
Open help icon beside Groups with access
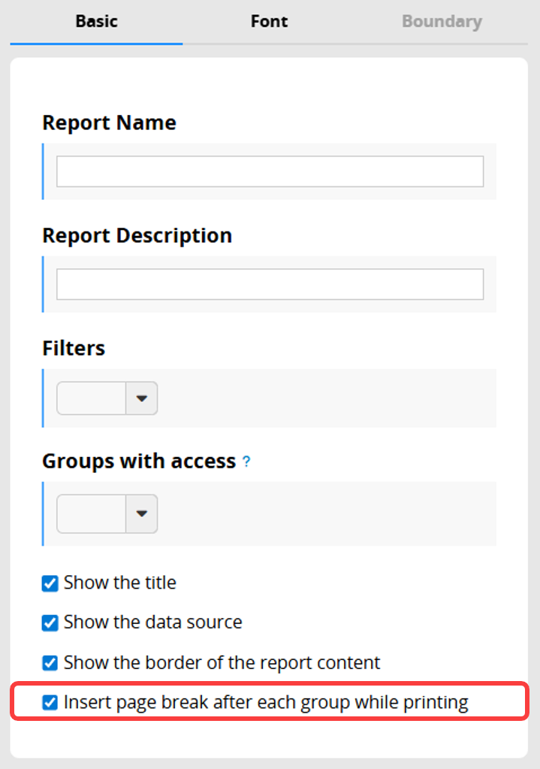246,462
